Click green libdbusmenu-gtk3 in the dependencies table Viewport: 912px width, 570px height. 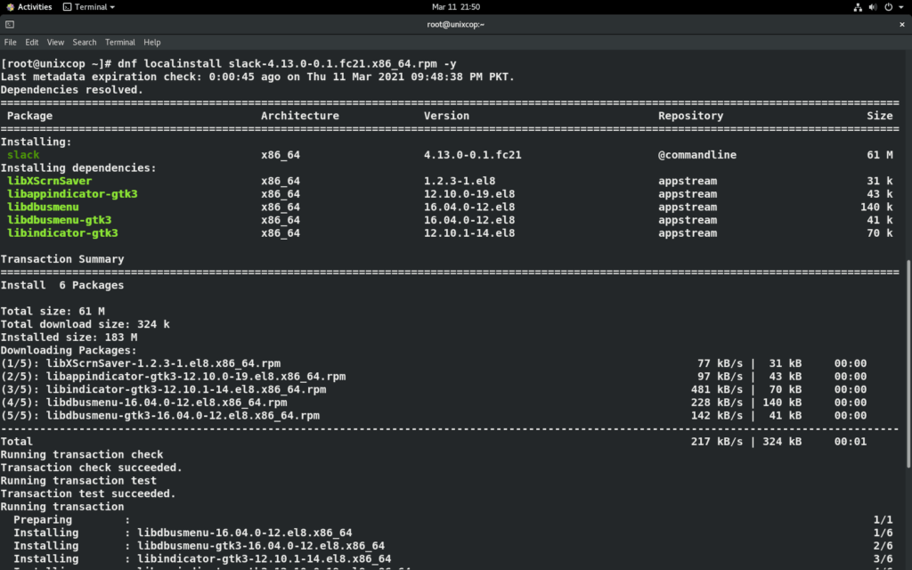(x=60, y=220)
